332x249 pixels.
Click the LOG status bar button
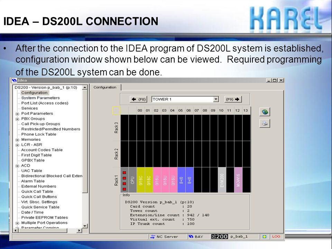click(x=276, y=237)
